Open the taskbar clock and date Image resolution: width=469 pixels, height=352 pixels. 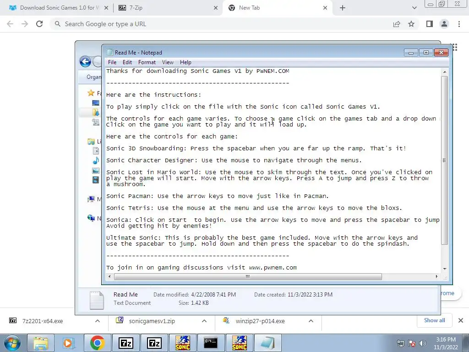click(x=446, y=343)
